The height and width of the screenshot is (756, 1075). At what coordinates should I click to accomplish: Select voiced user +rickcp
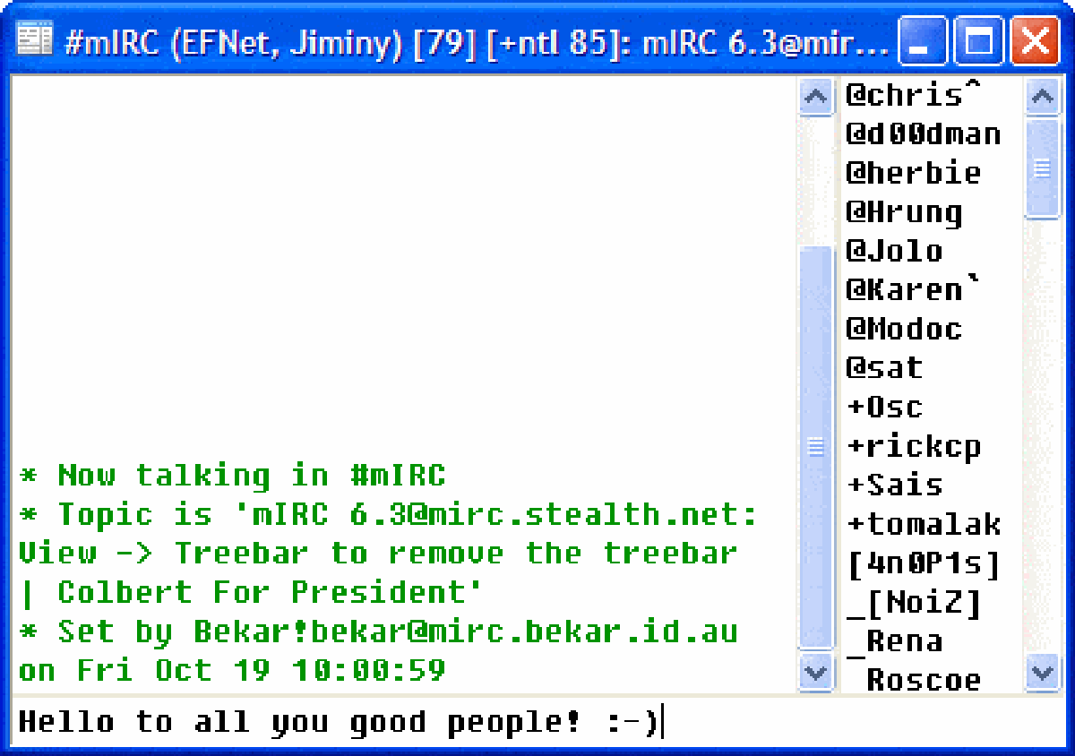tap(913, 445)
